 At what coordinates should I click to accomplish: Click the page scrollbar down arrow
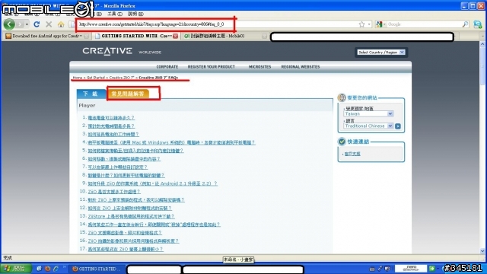click(x=482, y=250)
